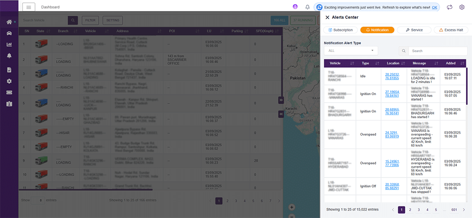Click the SETTING button
Screen dimensions: 472x218
(x=112, y=20)
